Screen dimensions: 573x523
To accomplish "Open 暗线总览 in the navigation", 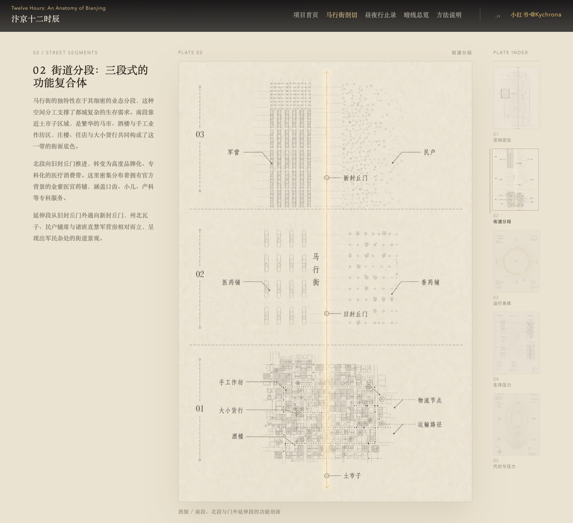I will click(x=416, y=15).
